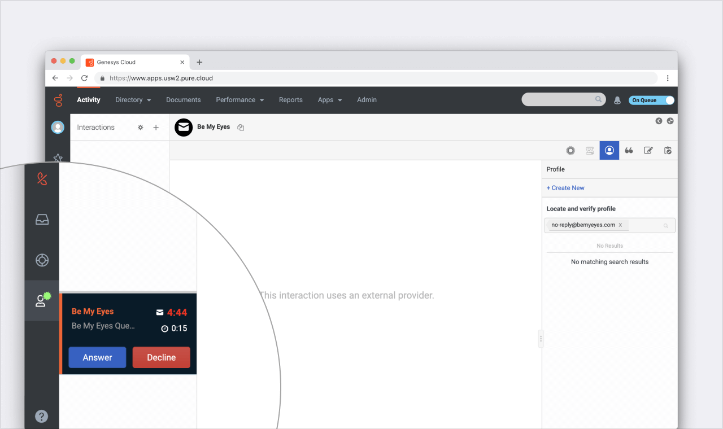Image resolution: width=723 pixels, height=429 pixels.
Task: Remove the no-reply@bemyeyes.com search chip
Action: pyautogui.click(x=620, y=225)
